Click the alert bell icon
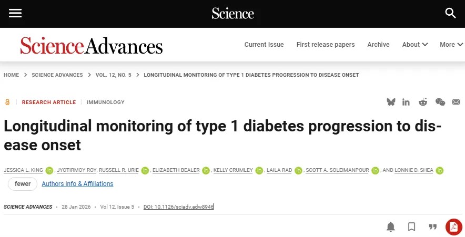This screenshot has height=237, width=465. (x=391, y=226)
